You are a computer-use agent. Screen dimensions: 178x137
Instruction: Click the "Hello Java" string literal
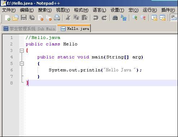[120, 70]
